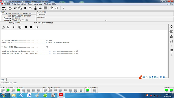The height and width of the screenshot is (98, 174).
Task: Click the binoculars find icon in log toolbar
Action: click(x=26, y=27)
